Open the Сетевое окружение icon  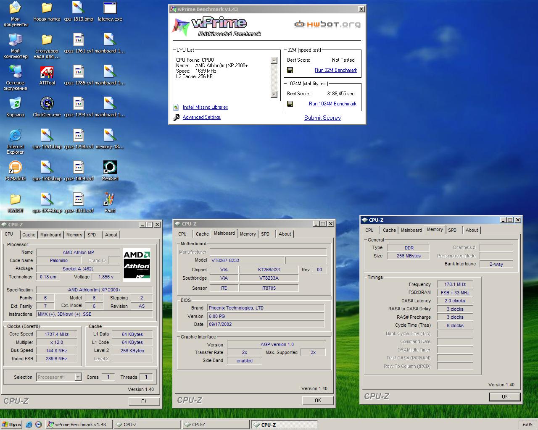click(x=15, y=72)
